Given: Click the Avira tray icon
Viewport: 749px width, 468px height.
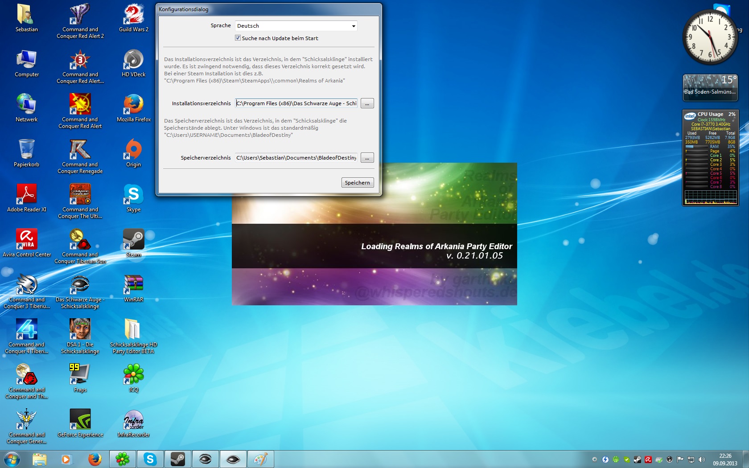Looking at the screenshot, I should coord(648,460).
